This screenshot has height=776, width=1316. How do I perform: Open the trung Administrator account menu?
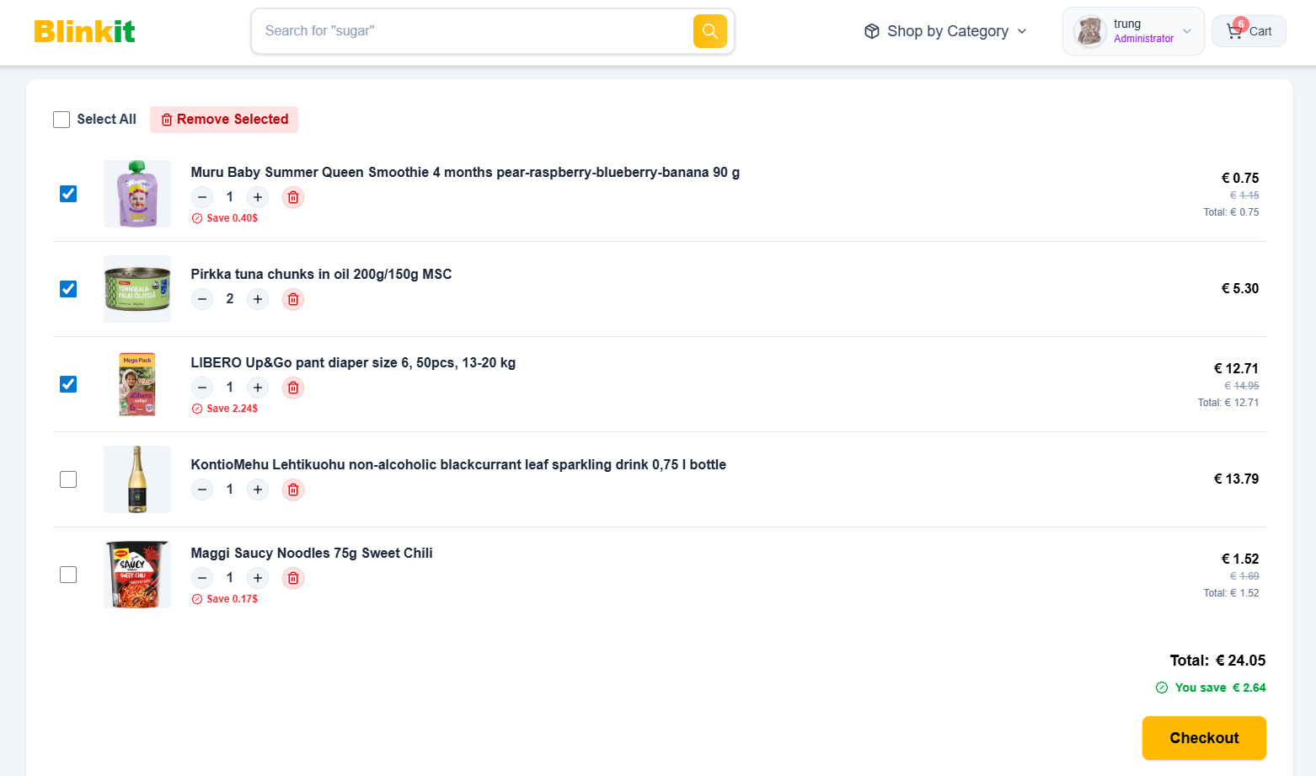(1133, 31)
